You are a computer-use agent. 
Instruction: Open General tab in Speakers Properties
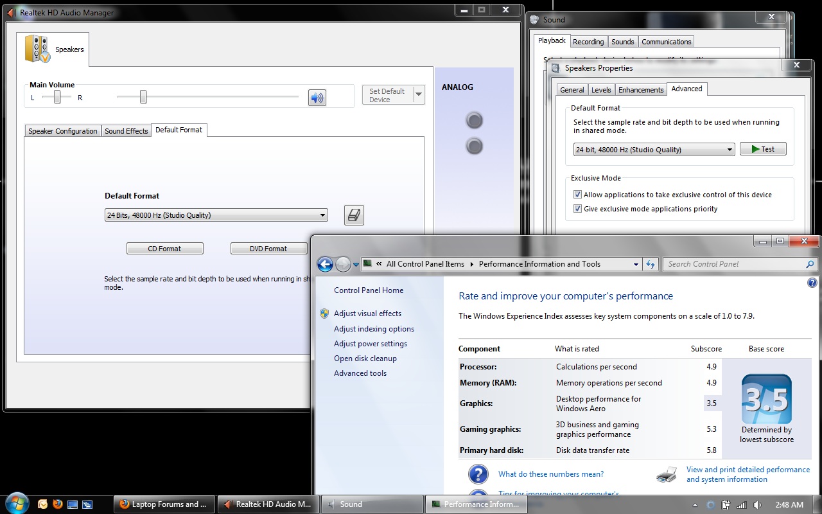coord(572,90)
